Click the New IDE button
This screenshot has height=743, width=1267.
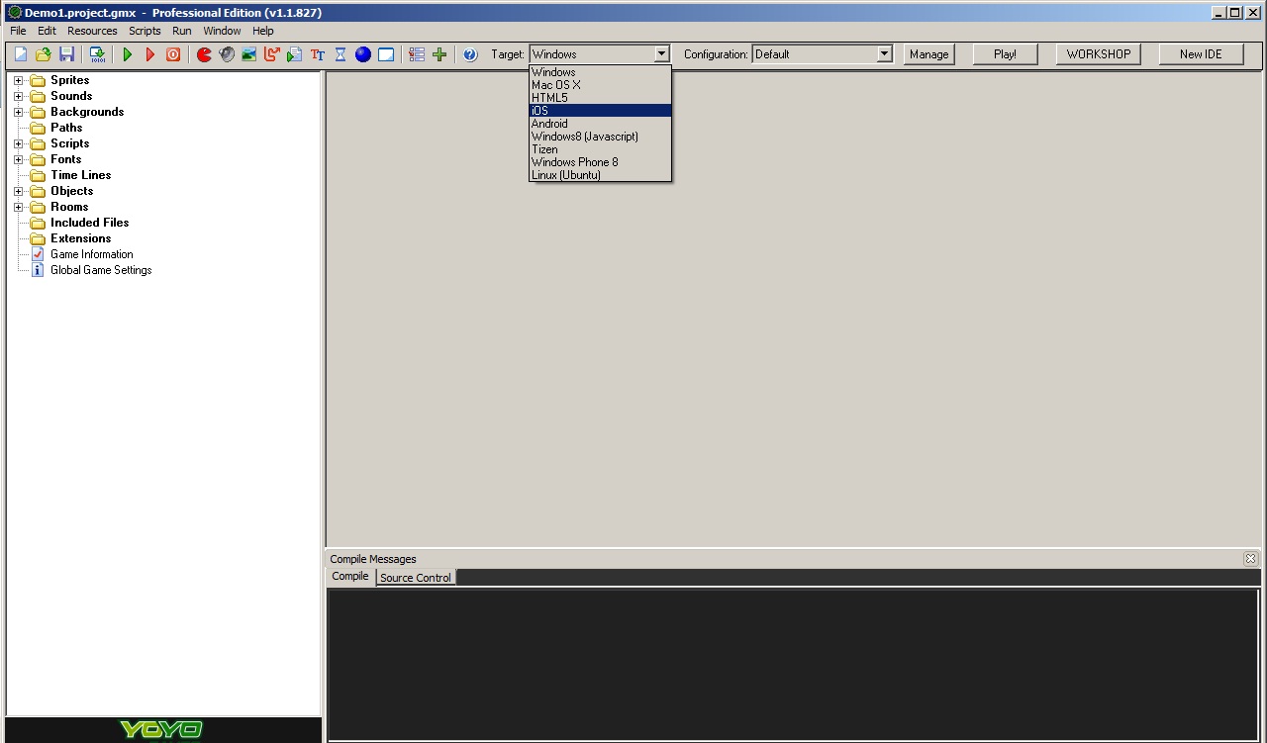1202,54
